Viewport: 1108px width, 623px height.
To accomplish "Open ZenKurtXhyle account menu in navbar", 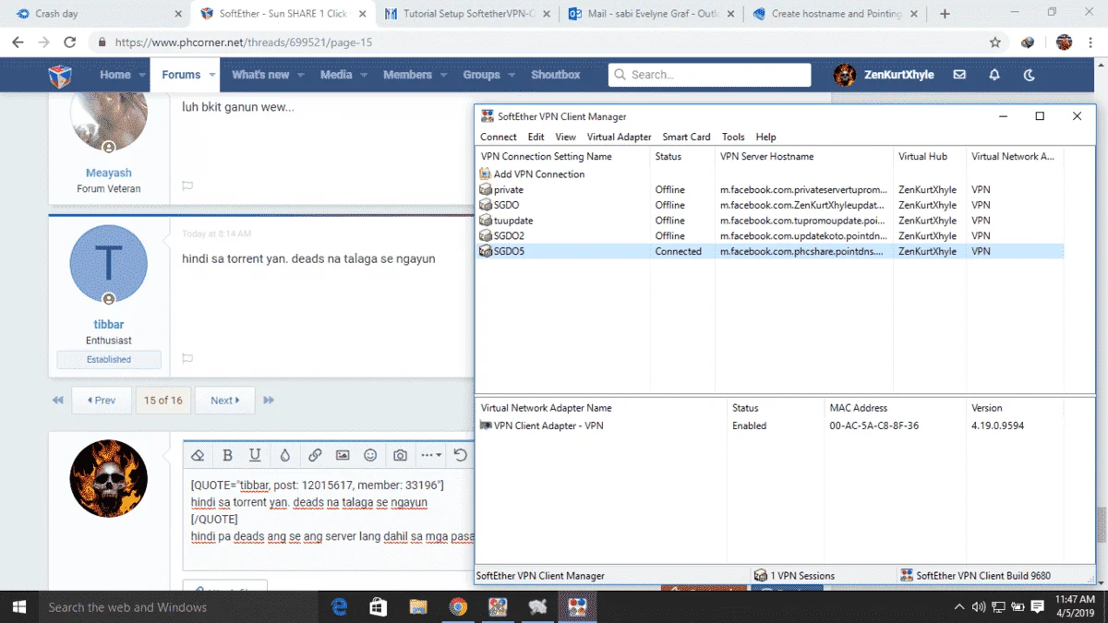I will pos(885,75).
